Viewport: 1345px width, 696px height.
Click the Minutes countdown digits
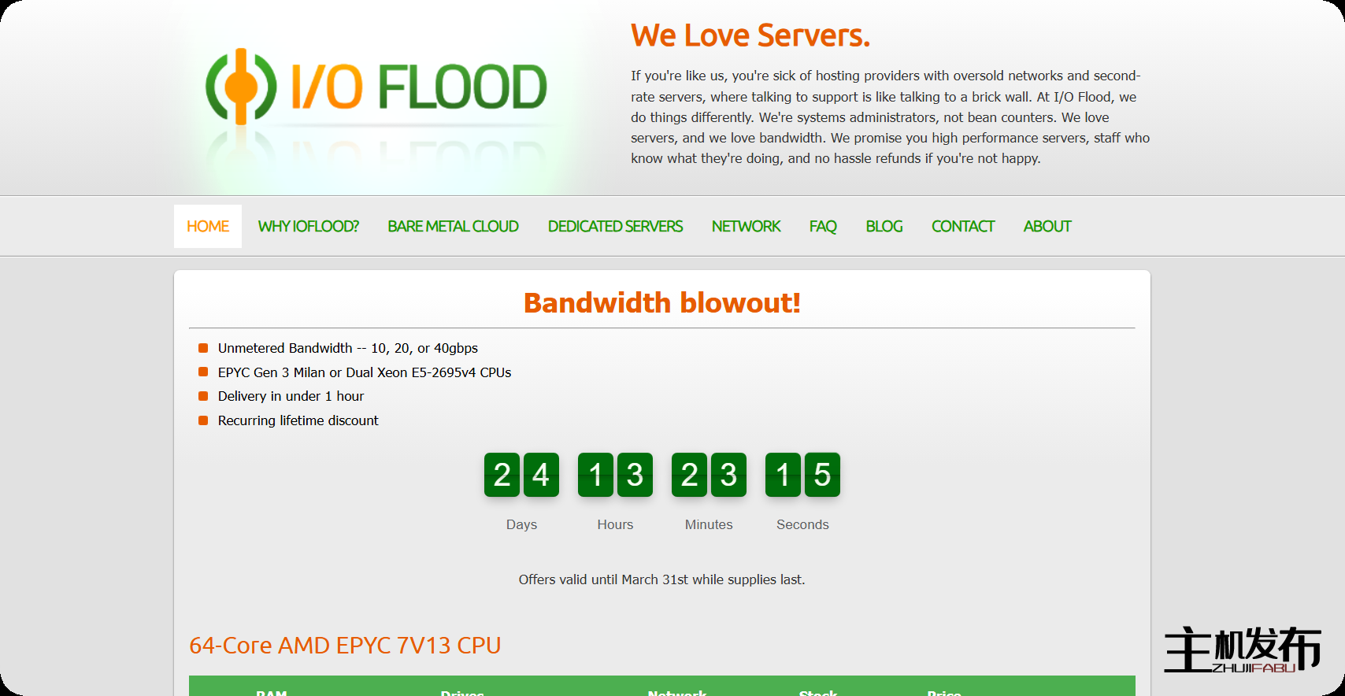[x=709, y=475]
